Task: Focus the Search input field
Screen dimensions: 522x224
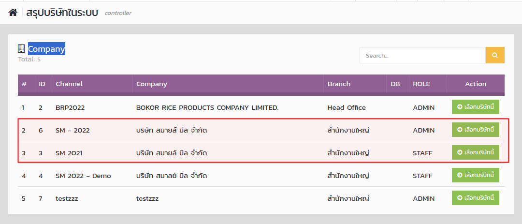Action: point(422,55)
